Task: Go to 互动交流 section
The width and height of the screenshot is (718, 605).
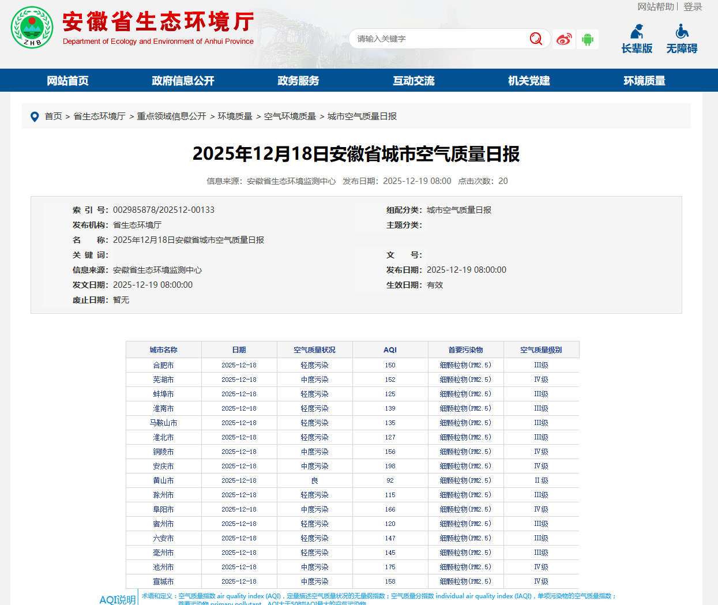Action: point(413,81)
